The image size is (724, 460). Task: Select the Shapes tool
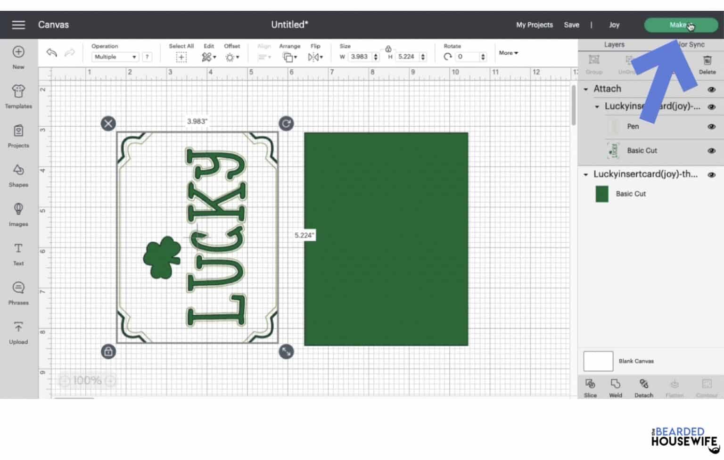[x=18, y=174]
